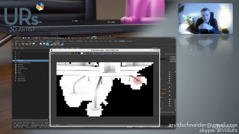Switch to alpha channel white circle icon
The width and height of the screenshot is (239, 134).
[x=82, y=53]
